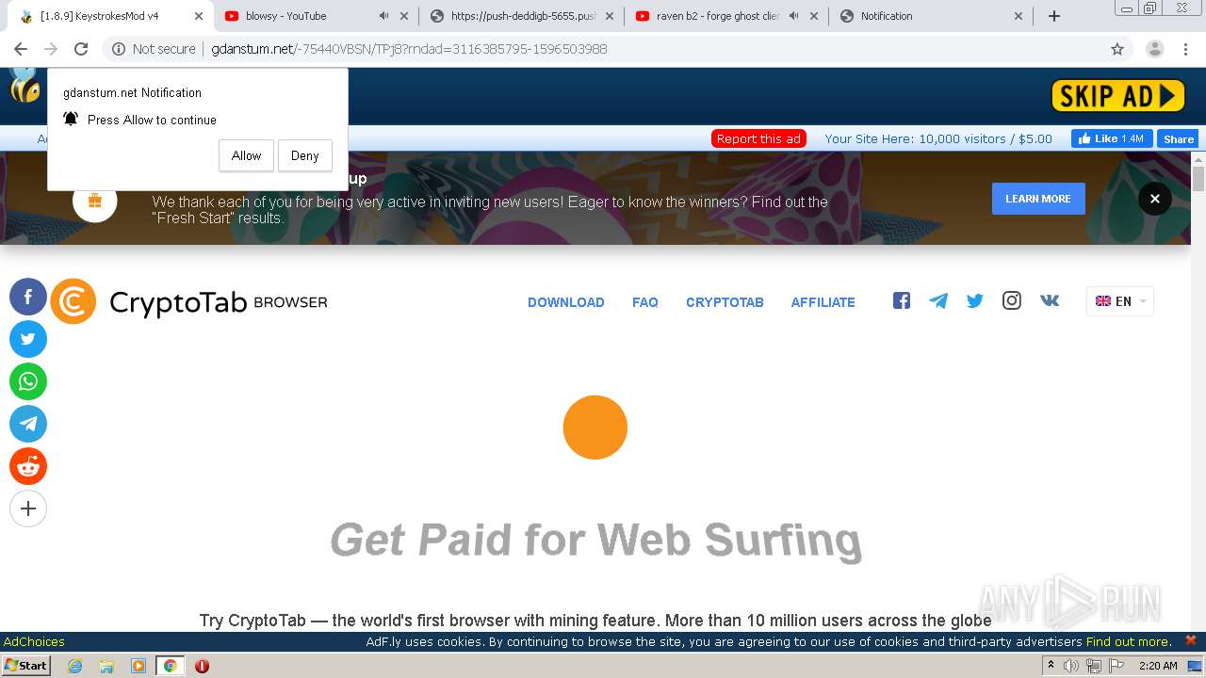Open Internet Explorer from taskbar

[74, 666]
